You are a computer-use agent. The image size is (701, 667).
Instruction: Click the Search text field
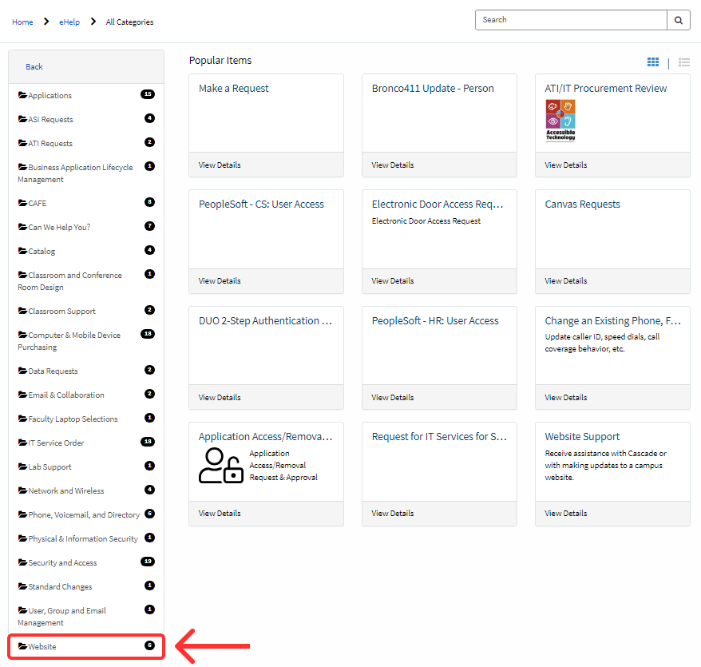point(571,20)
